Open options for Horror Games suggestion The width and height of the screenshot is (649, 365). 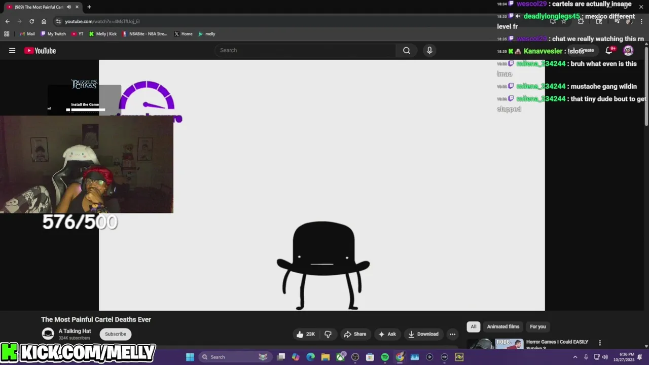click(x=600, y=343)
